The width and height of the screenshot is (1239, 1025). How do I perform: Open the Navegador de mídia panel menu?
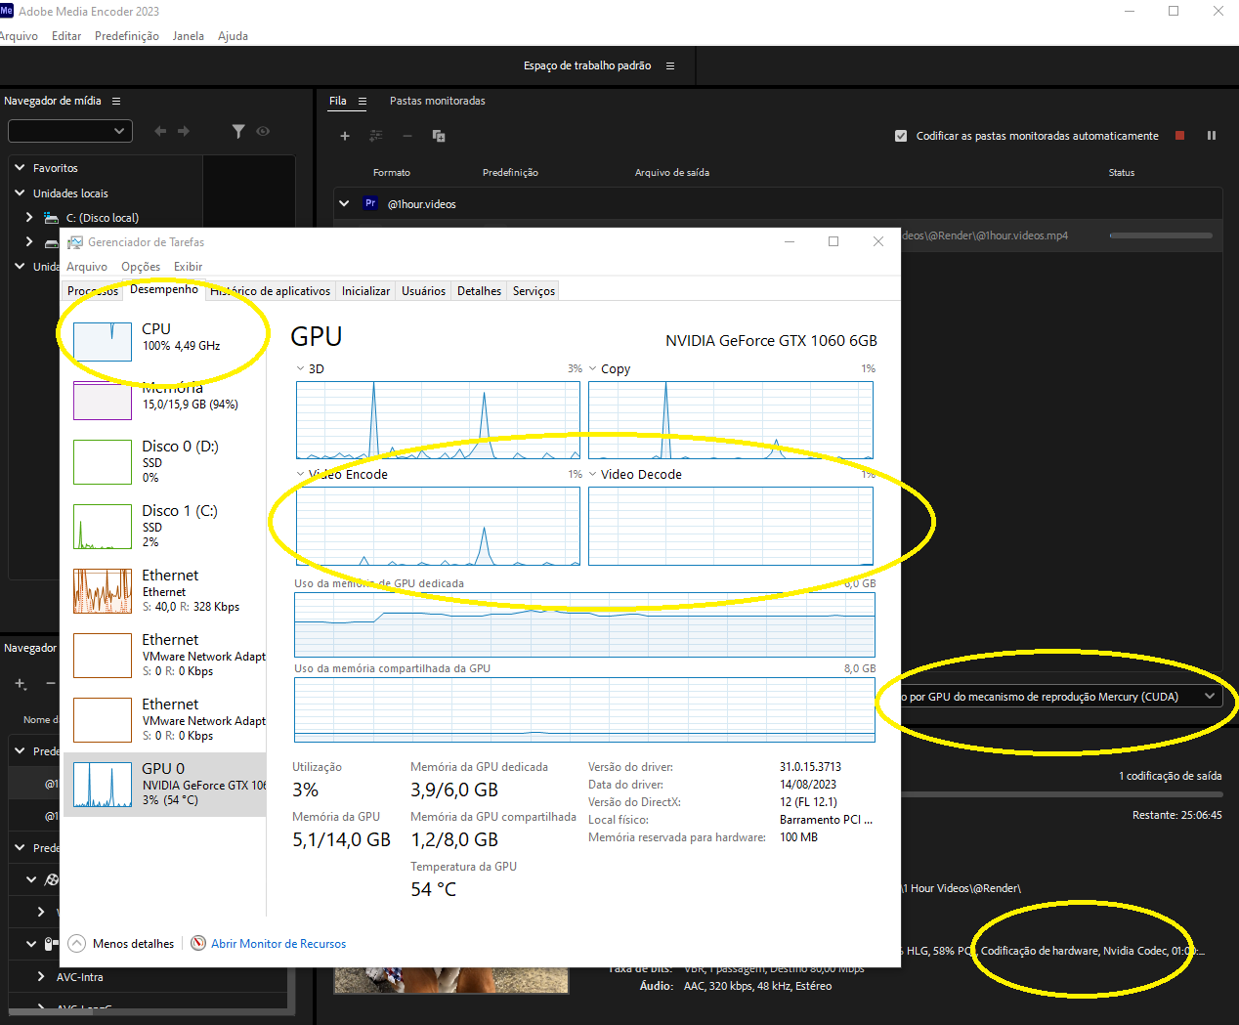point(115,101)
